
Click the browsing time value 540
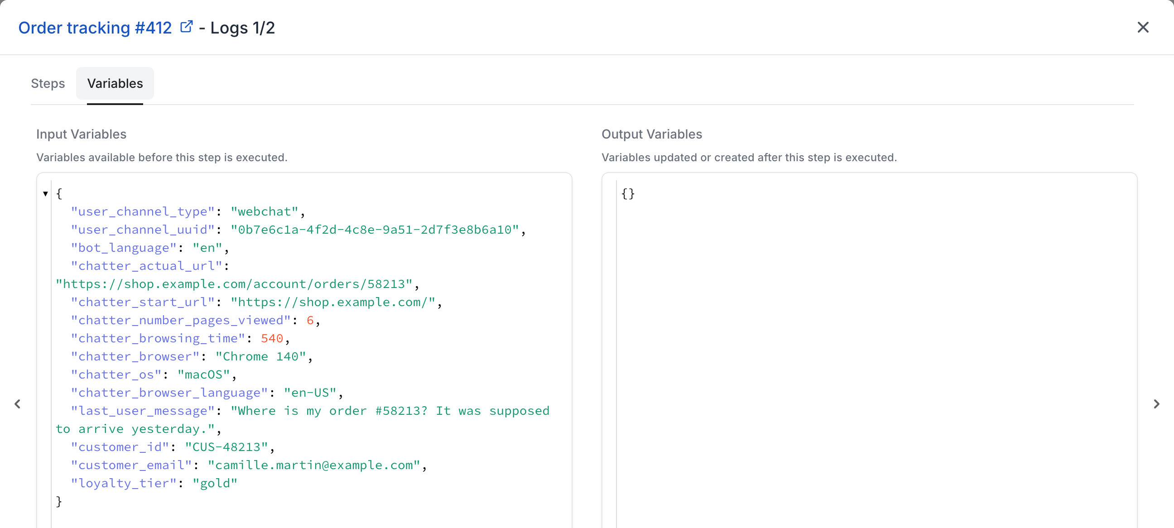click(272, 338)
